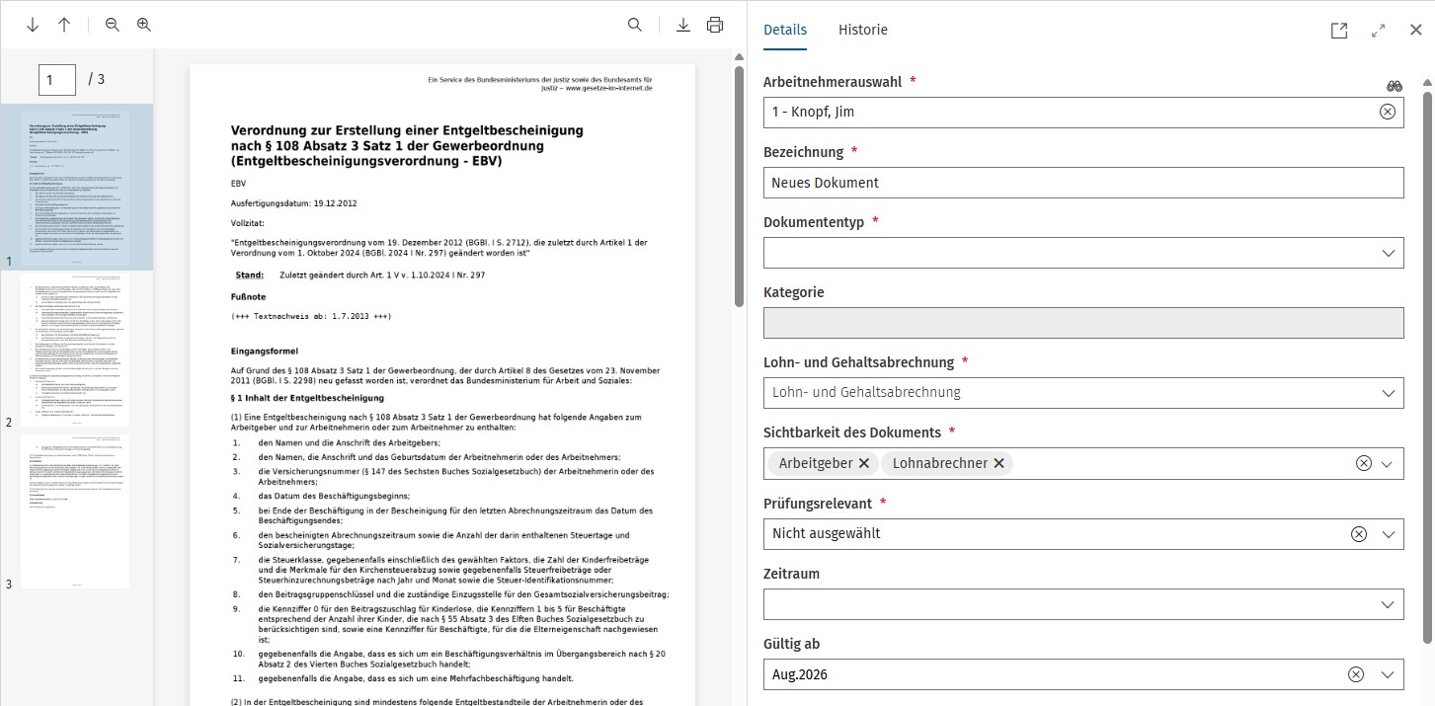Open document search with the magnifier icon

[x=635, y=25]
